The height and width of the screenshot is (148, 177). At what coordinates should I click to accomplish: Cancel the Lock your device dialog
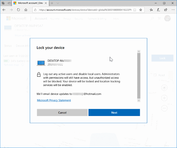62,113
